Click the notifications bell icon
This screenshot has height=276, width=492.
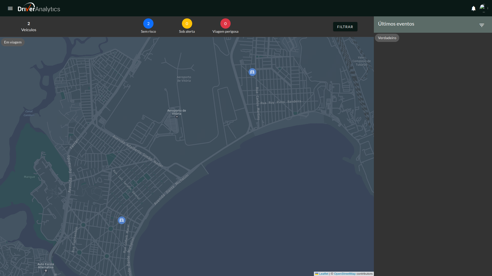(x=473, y=8)
